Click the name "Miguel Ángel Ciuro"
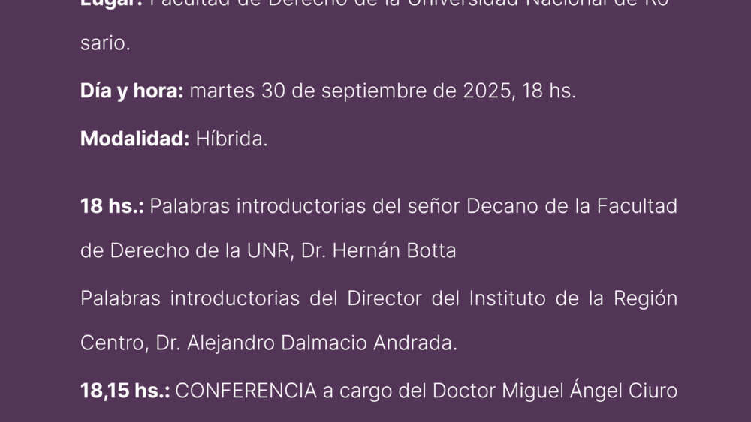Screen dimensions: 751x422 [x=590, y=389]
